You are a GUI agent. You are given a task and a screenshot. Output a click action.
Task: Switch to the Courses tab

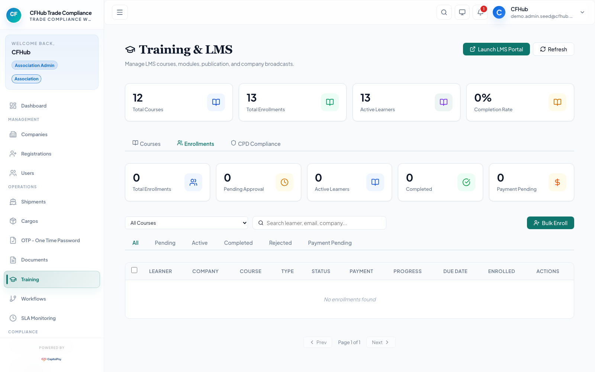coord(147,144)
